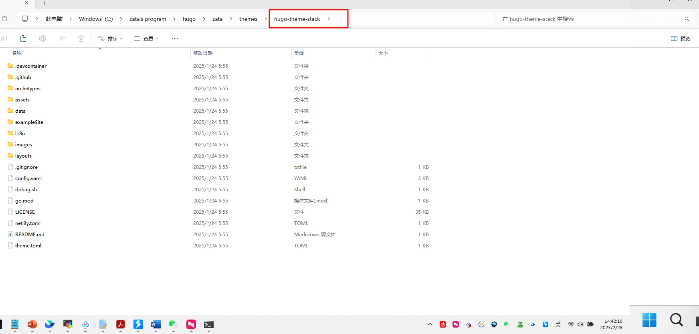The image size is (699, 334).
Task: Show hidden system tray icons
Action: (430, 324)
